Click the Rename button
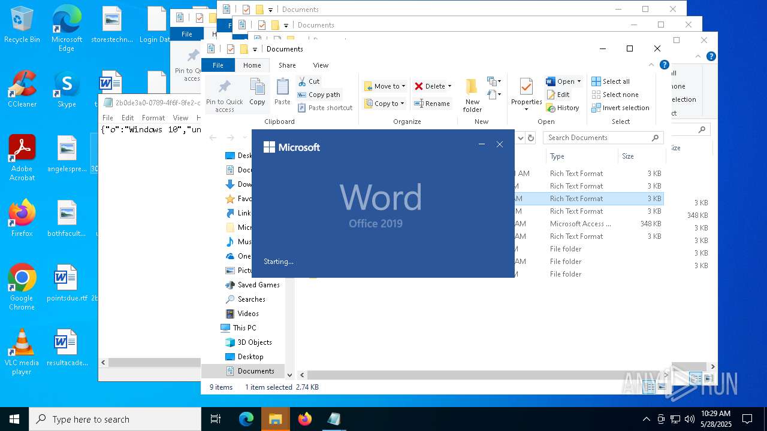Viewport: 767px width, 431px height. pyautogui.click(x=432, y=104)
